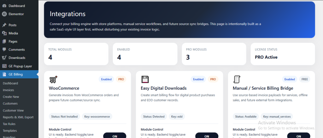This screenshot has height=138, width=323.
Task: Open the Dashboard top menu item
Action: [x=19, y=6]
